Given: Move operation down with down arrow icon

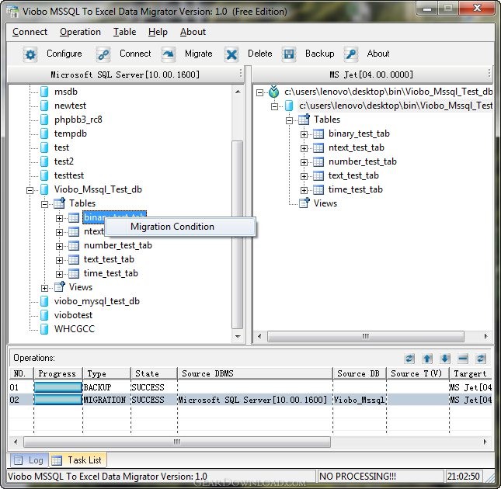Looking at the screenshot, I should coord(445,359).
